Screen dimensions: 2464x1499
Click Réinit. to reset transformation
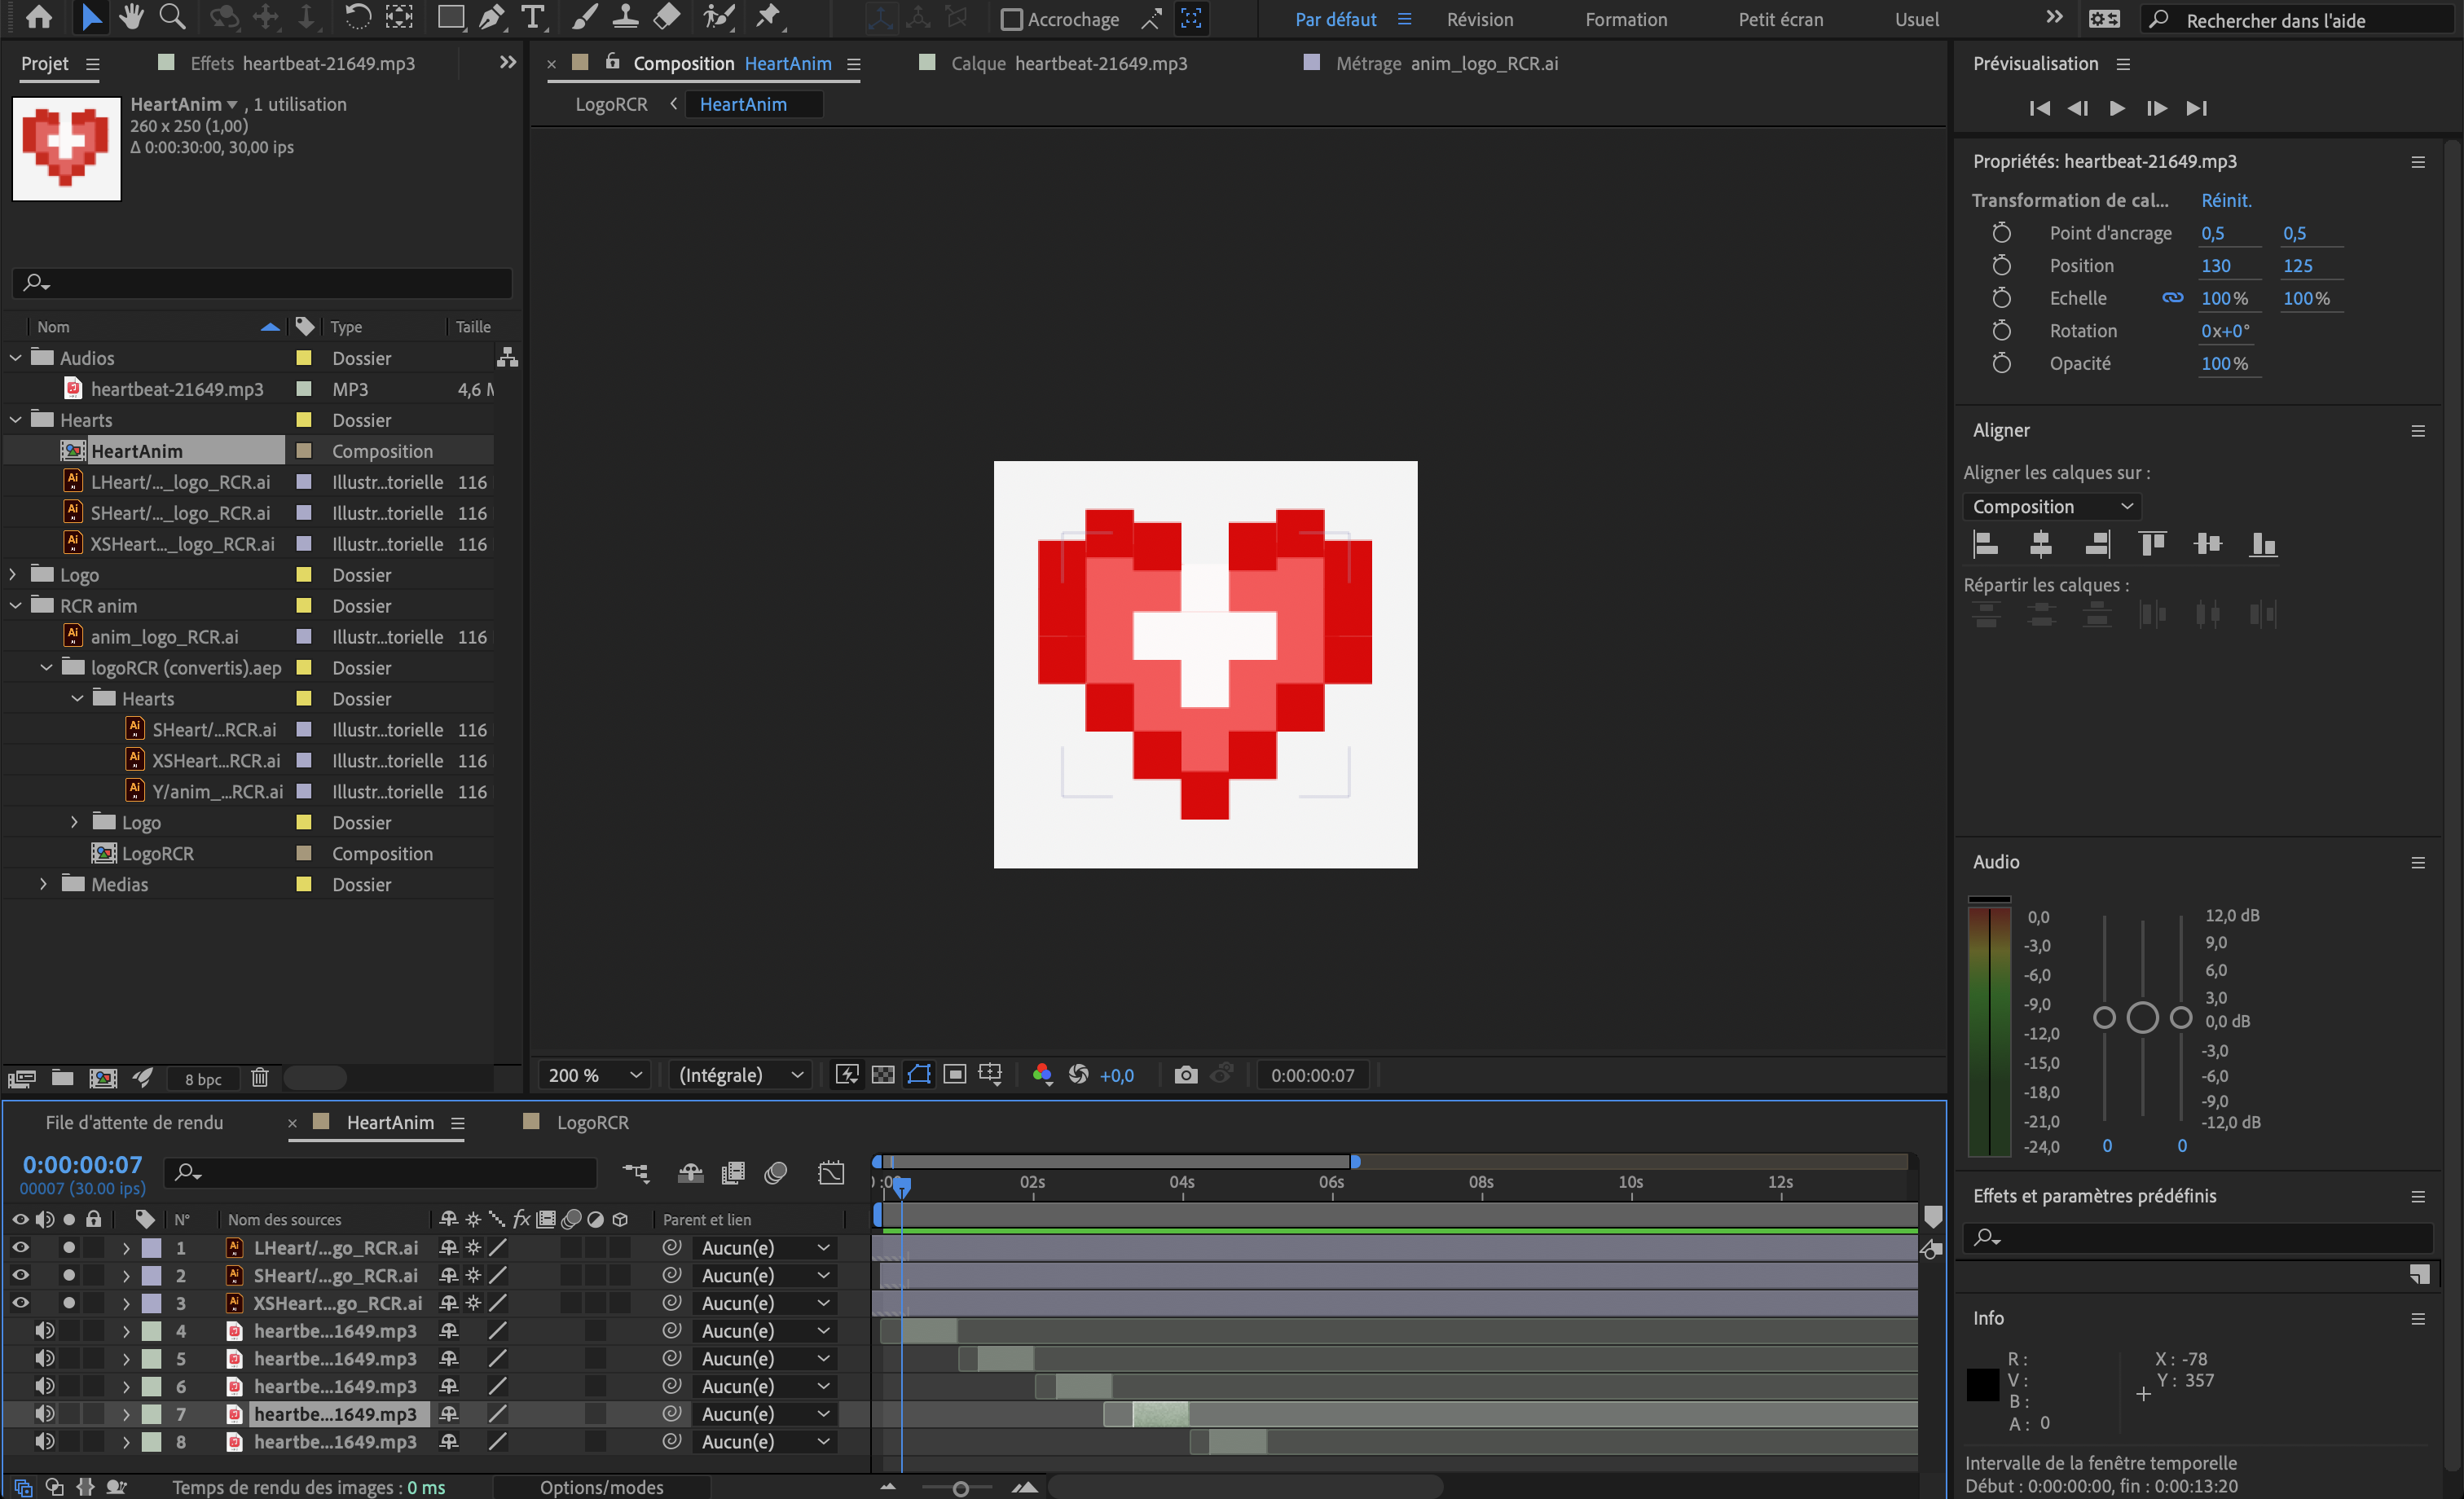(x=2226, y=200)
